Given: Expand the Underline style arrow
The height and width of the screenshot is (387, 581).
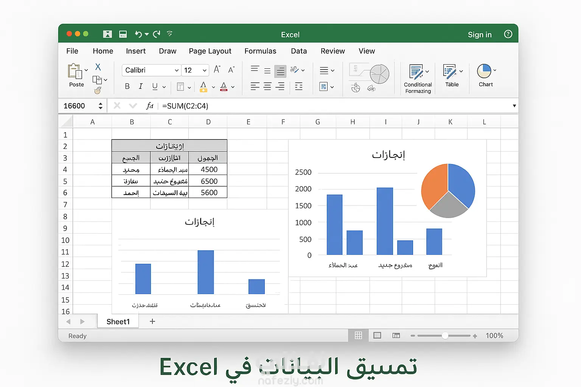Looking at the screenshot, I should coord(164,87).
